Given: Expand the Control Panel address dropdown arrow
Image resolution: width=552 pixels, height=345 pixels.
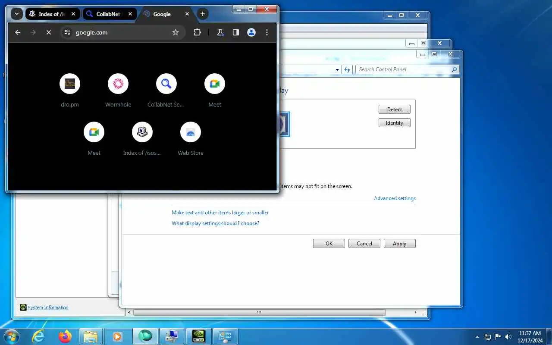Looking at the screenshot, I should pyautogui.click(x=338, y=69).
